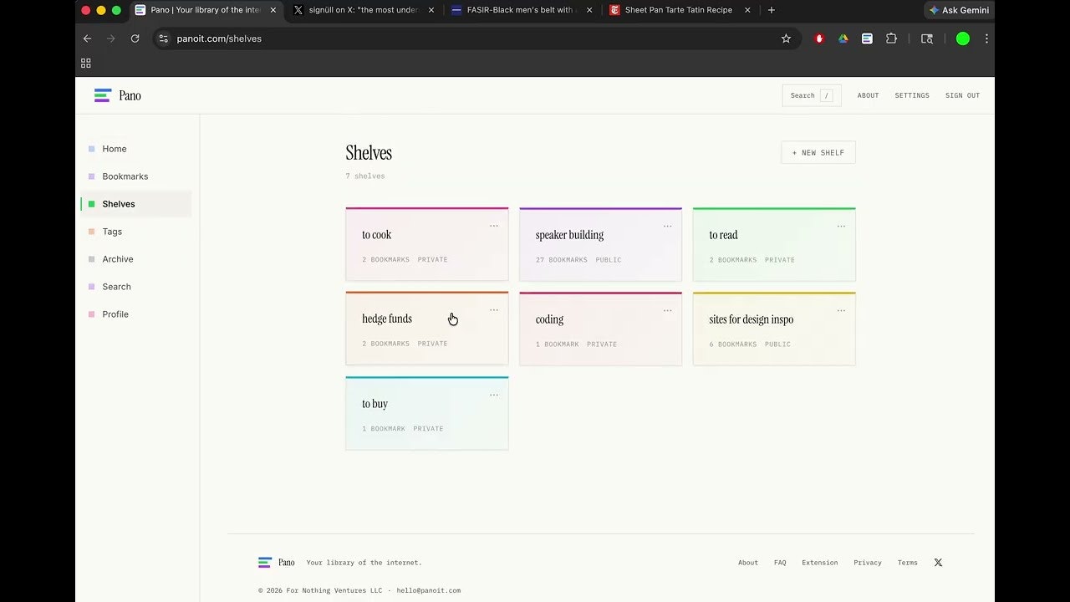Open the 'coding' shelf card

(600, 329)
